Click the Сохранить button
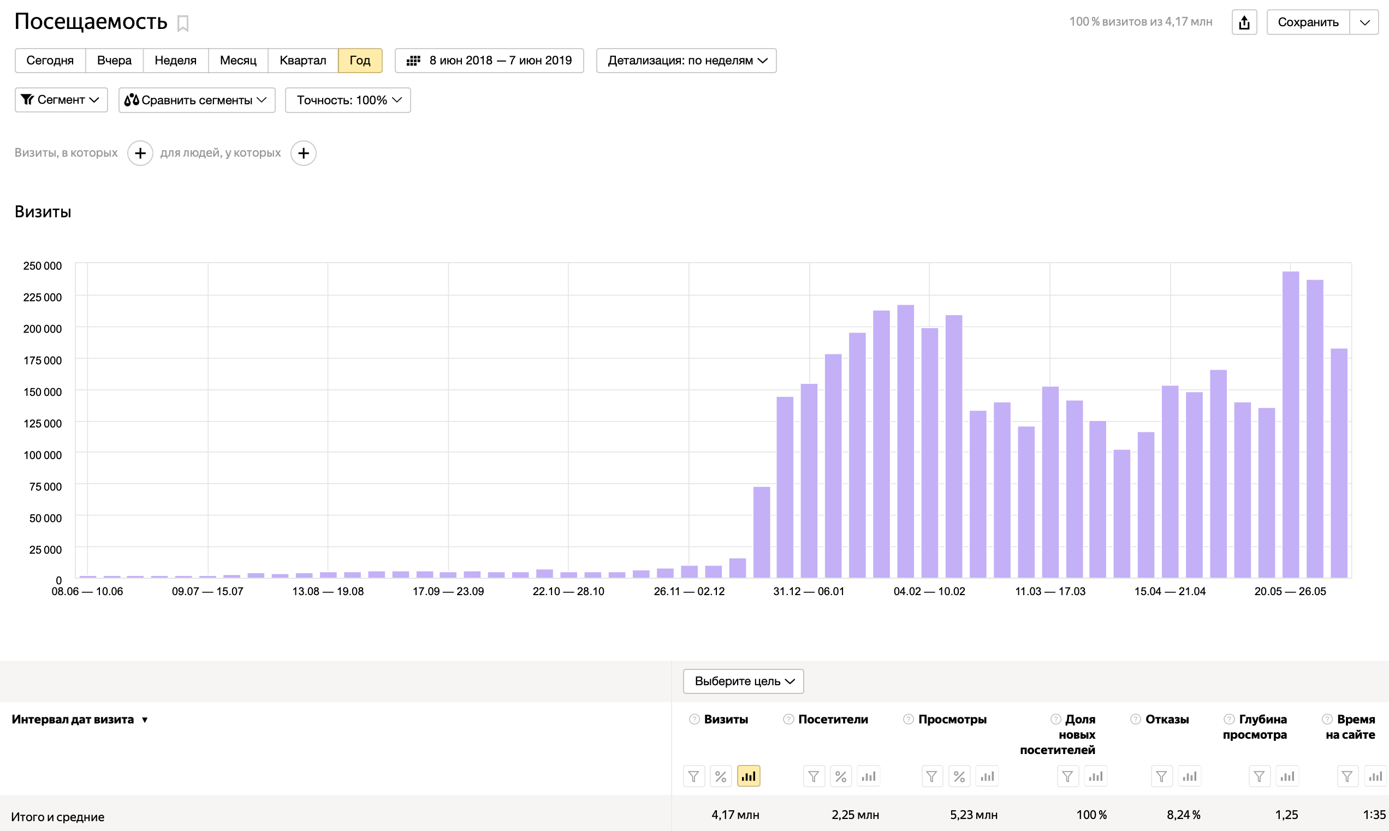The width and height of the screenshot is (1389, 831). (x=1307, y=22)
